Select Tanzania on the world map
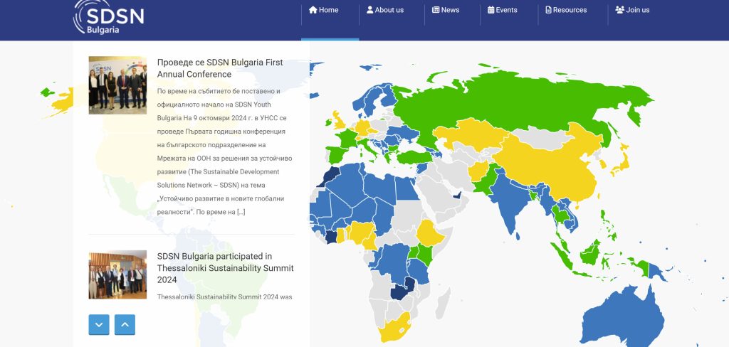Viewport: 729px width, 347px height. [419, 272]
